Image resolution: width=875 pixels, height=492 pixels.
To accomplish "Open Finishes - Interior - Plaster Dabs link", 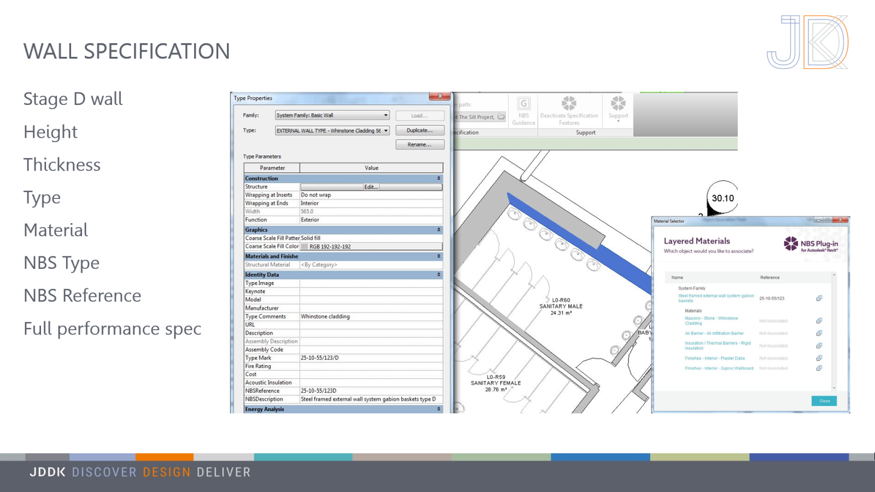I will click(715, 359).
